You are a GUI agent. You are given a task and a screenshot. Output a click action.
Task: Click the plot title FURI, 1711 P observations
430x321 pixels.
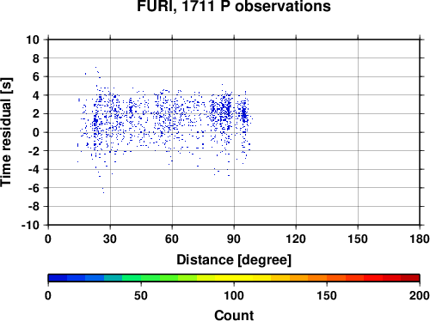[234, 6]
